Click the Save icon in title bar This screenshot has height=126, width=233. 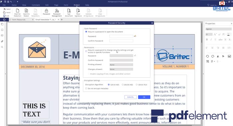pyautogui.click(x=5, y=2)
